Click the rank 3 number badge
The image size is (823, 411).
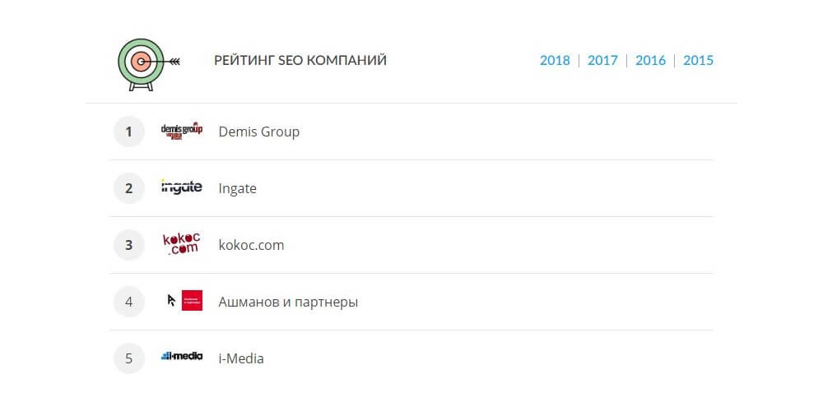(128, 245)
